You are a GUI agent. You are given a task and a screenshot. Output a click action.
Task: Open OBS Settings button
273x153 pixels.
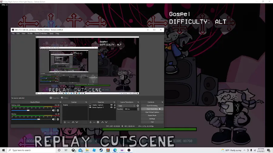[152, 119]
